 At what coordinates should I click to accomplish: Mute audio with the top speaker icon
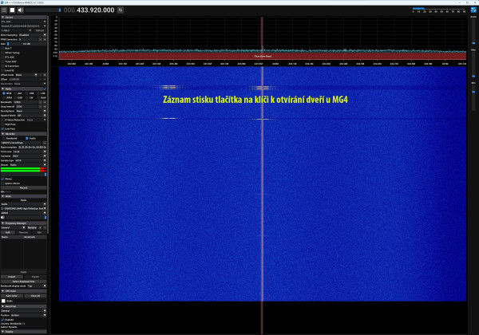pos(21,10)
